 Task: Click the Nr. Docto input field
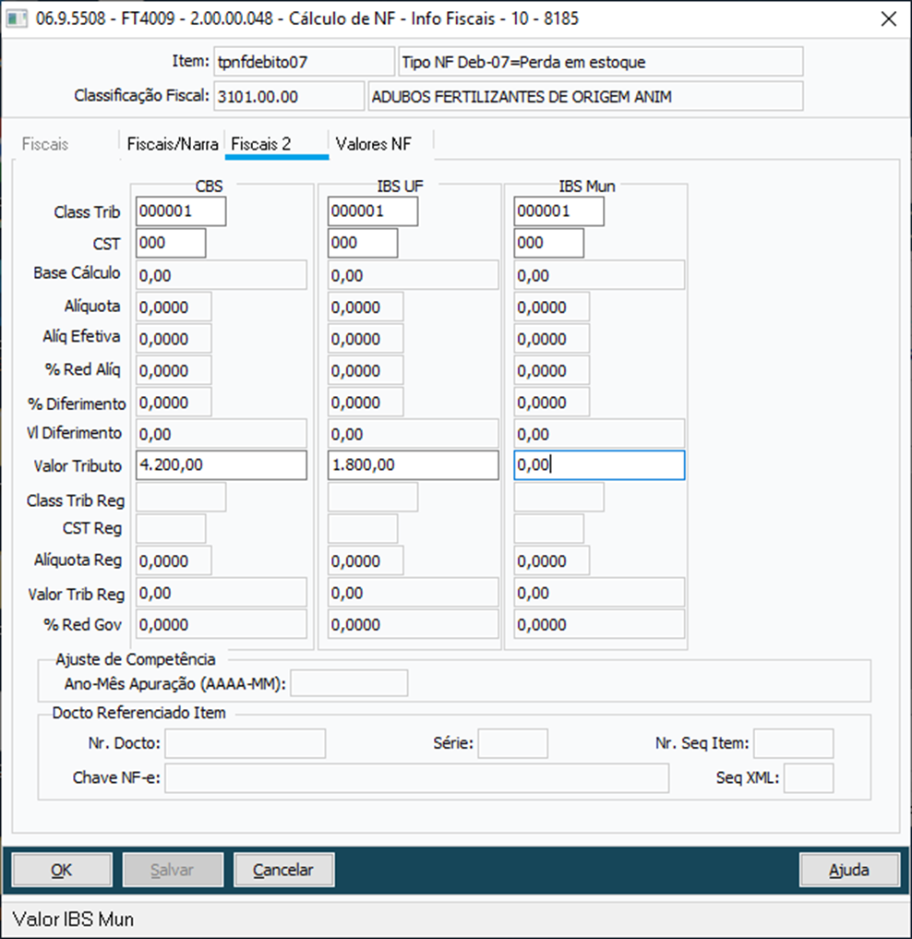246,743
